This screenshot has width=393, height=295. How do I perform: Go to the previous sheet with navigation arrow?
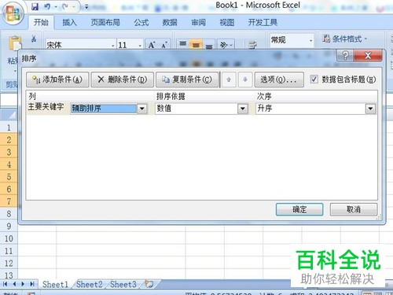pyautogui.click(x=14, y=284)
